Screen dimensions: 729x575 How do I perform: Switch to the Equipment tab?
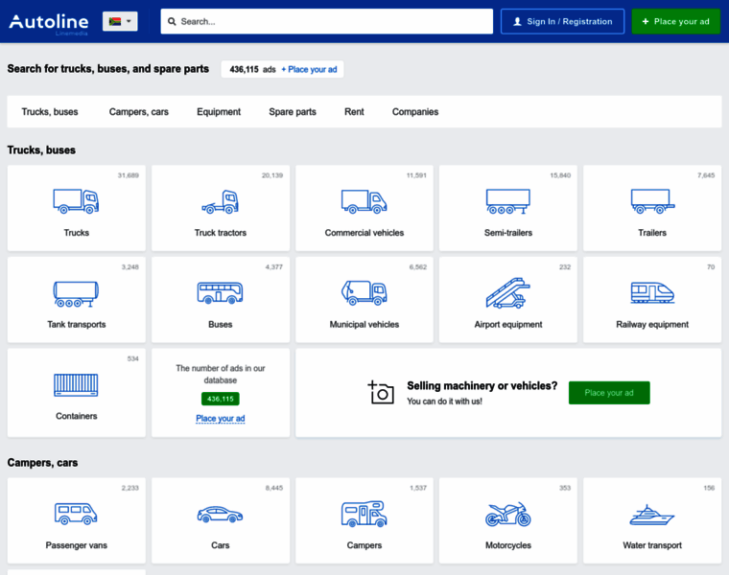pos(219,112)
